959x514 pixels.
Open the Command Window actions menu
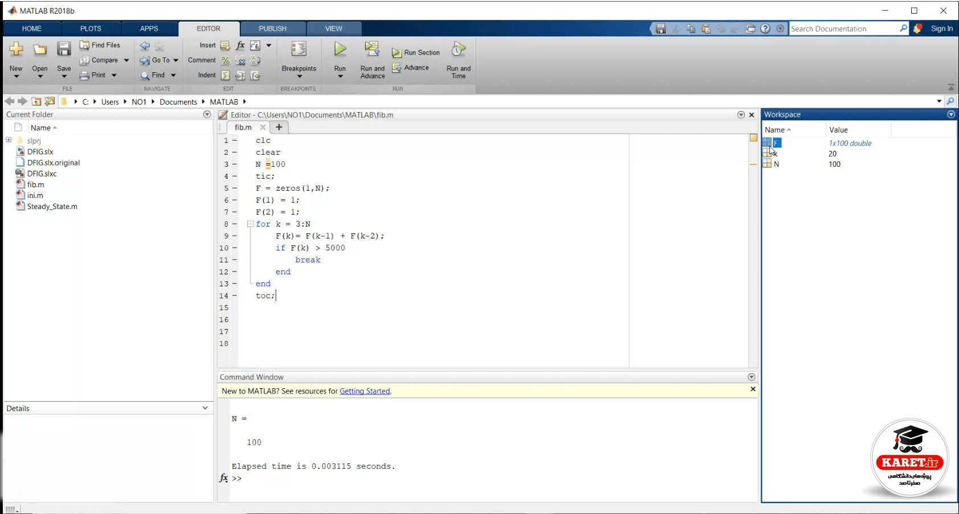point(751,377)
